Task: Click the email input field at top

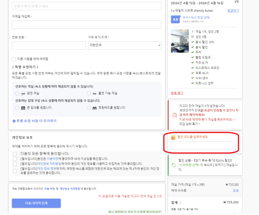Action: pos(87,6)
